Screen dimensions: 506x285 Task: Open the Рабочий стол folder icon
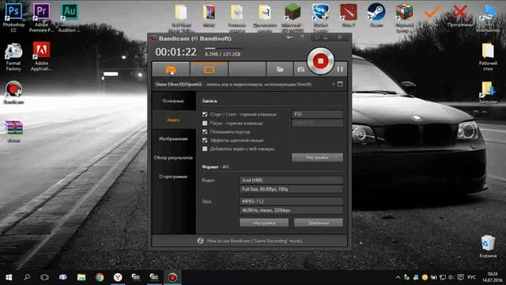488,57
